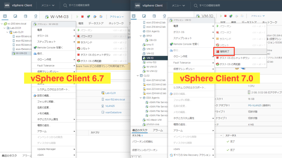Click search icon in 7.0 header
The height and width of the screenshot is (158, 282).
click(x=196, y=5)
